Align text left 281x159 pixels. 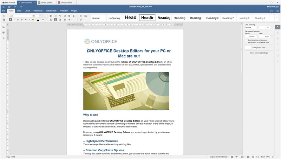51,20
